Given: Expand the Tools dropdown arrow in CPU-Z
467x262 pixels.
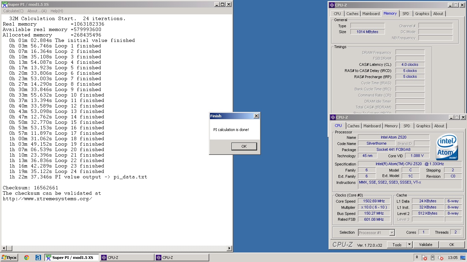Looking at the screenshot, I should (x=409, y=245).
